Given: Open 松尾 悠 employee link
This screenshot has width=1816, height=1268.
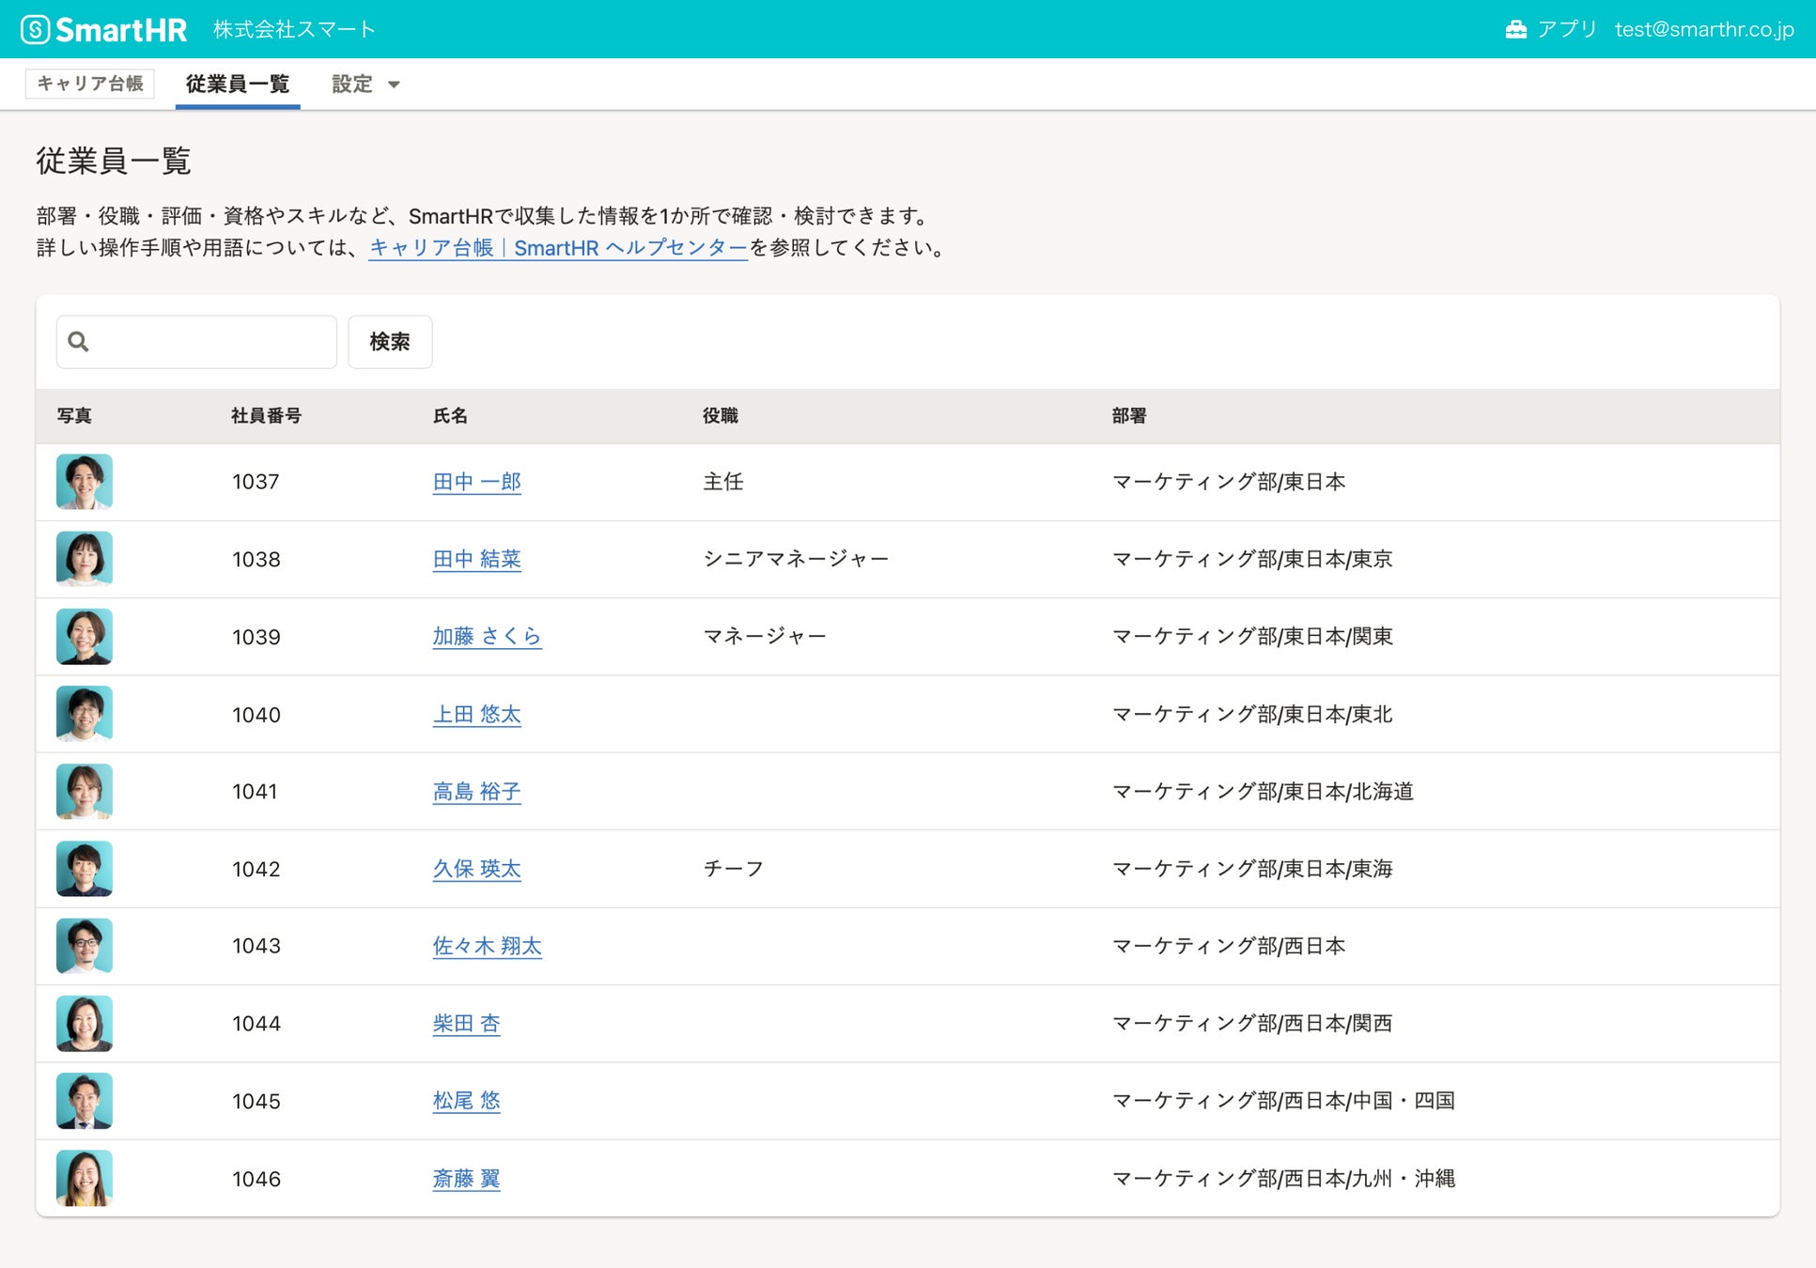Looking at the screenshot, I should click(466, 1101).
